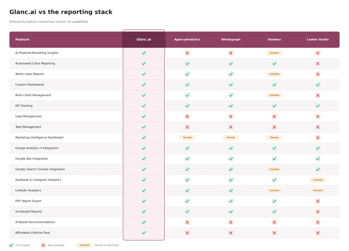The height and width of the screenshot is (251, 349).
Task: Click the 'Automated Client Reporting' row label
Action: (35, 63)
